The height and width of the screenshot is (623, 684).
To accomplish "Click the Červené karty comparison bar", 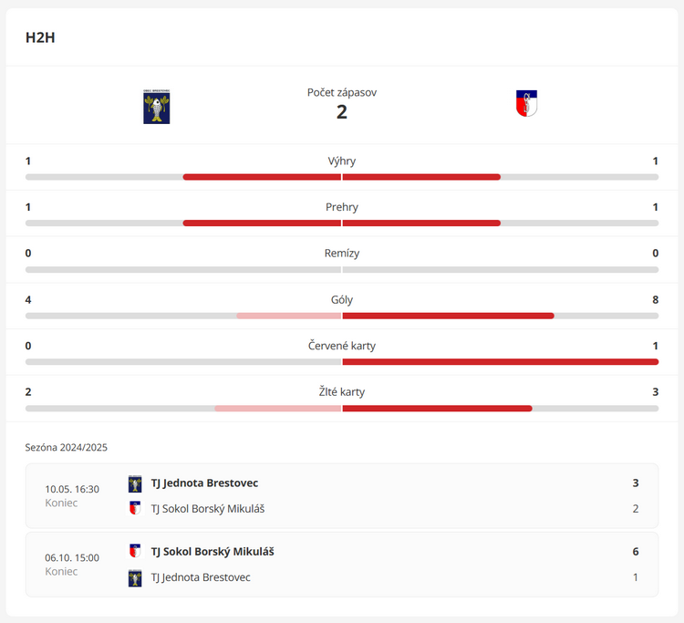I will (342, 362).
